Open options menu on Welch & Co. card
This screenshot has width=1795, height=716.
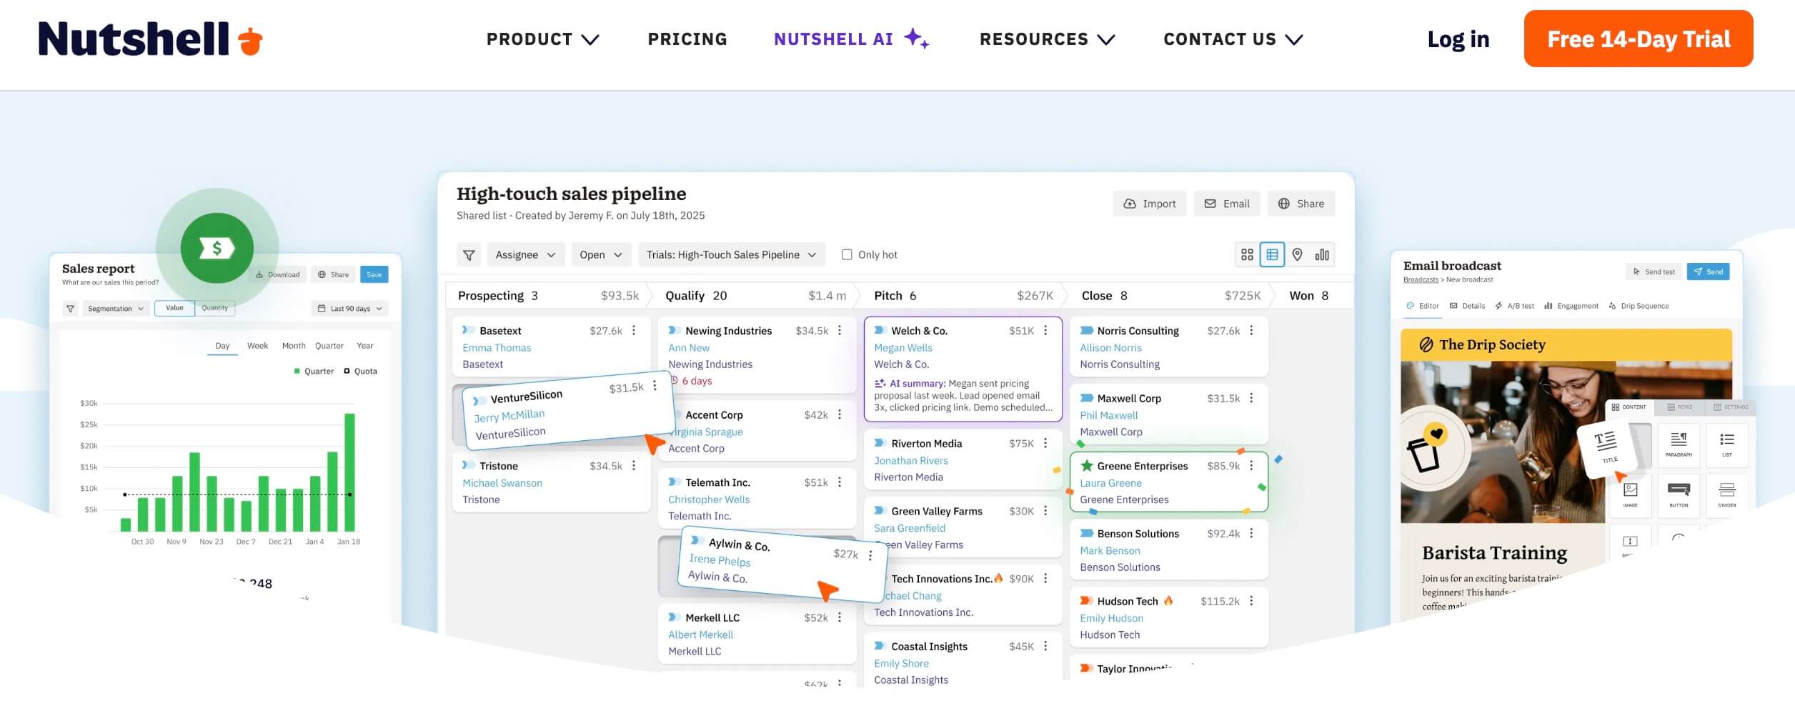[1045, 331]
